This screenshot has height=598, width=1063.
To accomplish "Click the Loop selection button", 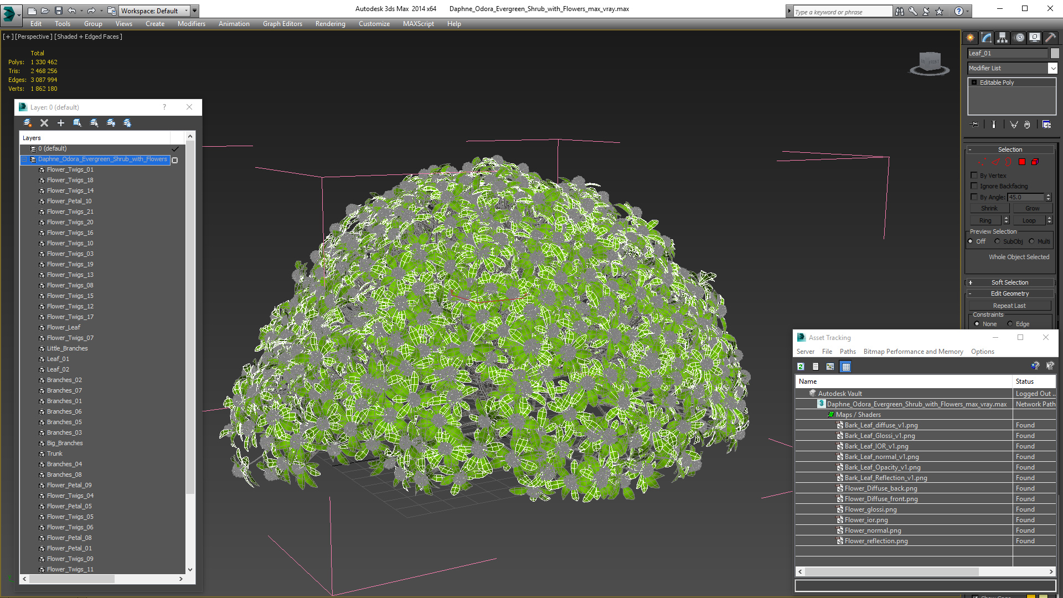I will (x=1029, y=220).
